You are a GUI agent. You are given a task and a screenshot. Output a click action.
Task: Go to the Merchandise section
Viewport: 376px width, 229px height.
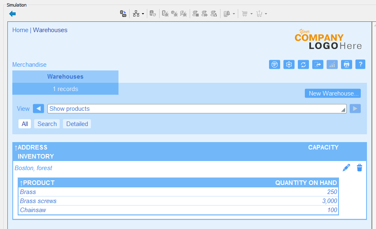[29, 65]
